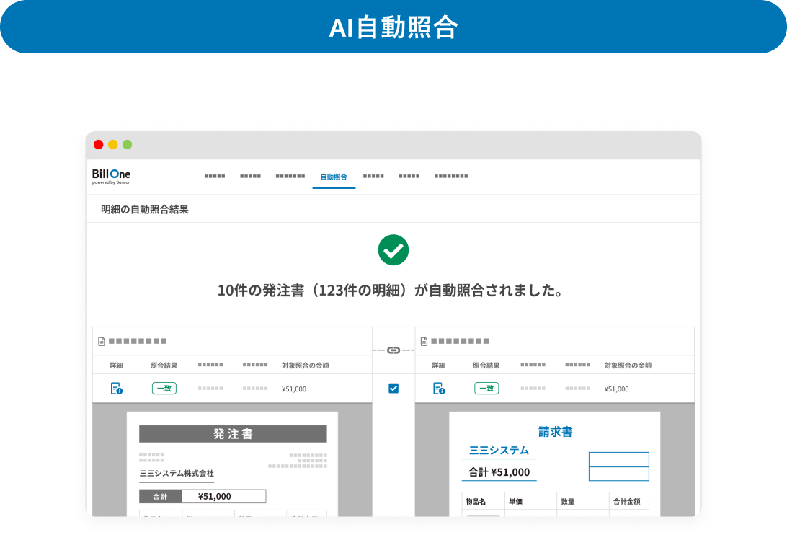Click 詳細 column header in purchase order panel

point(116,365)
